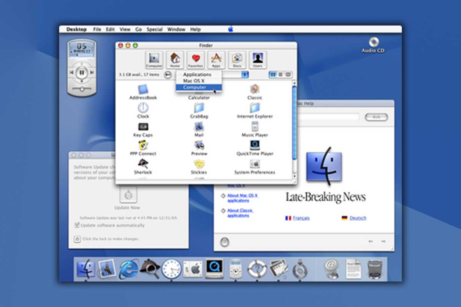Open the Computer view in Finder toolbar
Viewport: 461px width, 307px height.
pos(153,59)
